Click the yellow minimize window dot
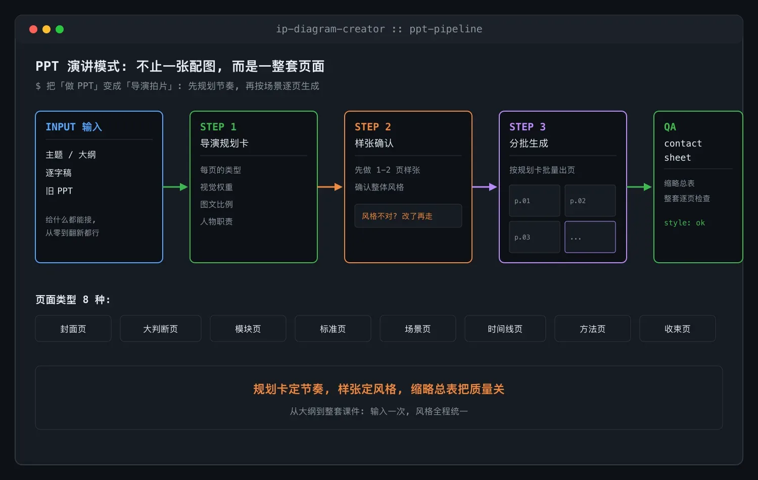This screenshot has width=758, height=480. click(46, 29)
